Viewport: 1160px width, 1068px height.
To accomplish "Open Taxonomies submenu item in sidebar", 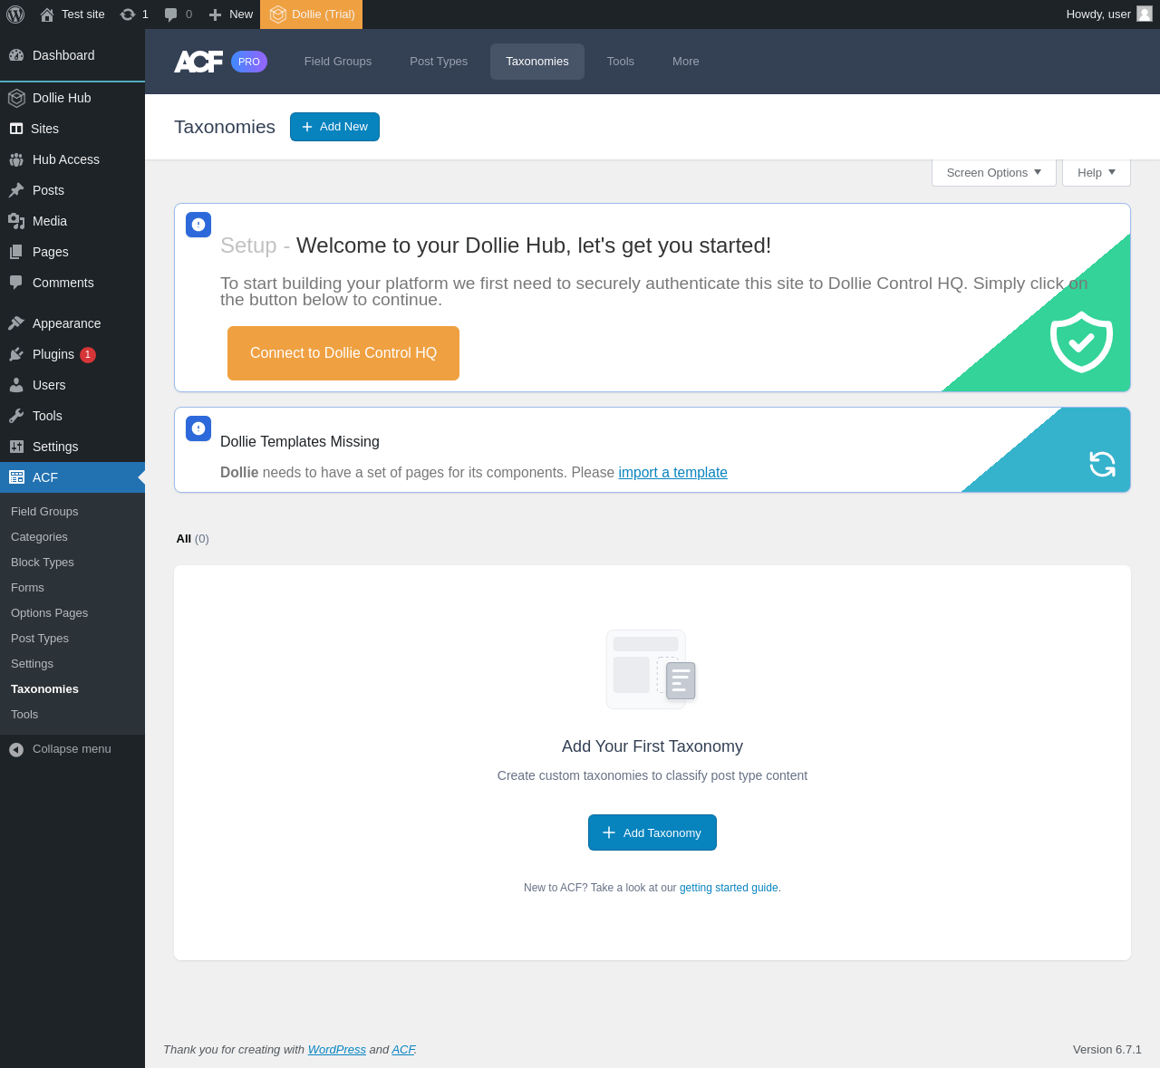I will pyautogui.click(x=72, y=689).
